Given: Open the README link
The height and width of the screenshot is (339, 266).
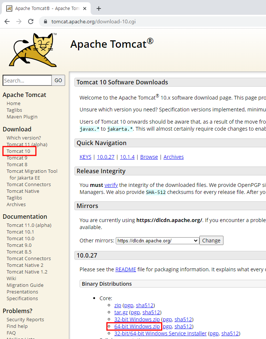Looking at the screenshot, I should (126, 269).
